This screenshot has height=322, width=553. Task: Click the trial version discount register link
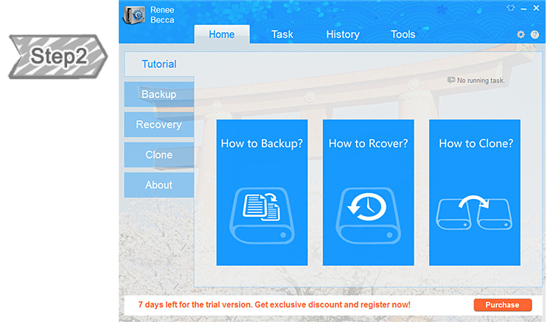click(274, 305)
